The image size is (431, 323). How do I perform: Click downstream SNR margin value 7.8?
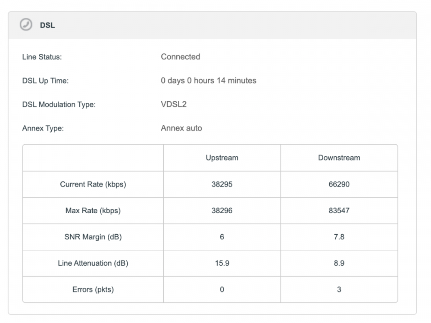click(x=339, y=237)
